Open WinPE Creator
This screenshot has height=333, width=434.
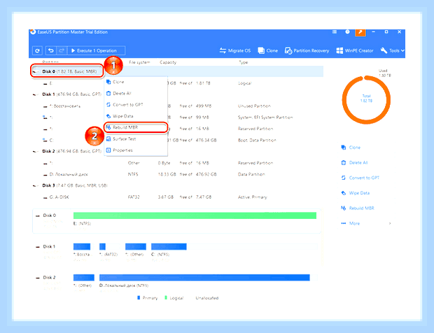[x=355, y=50]
